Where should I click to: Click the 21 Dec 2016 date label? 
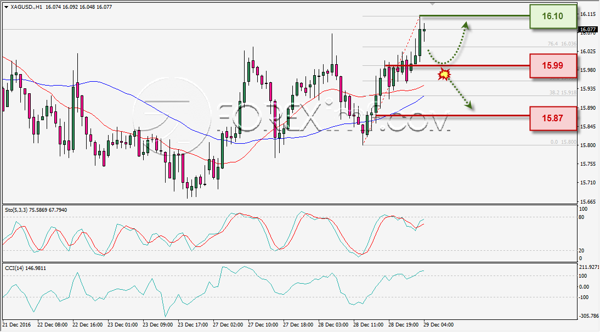tap(16, 325)
